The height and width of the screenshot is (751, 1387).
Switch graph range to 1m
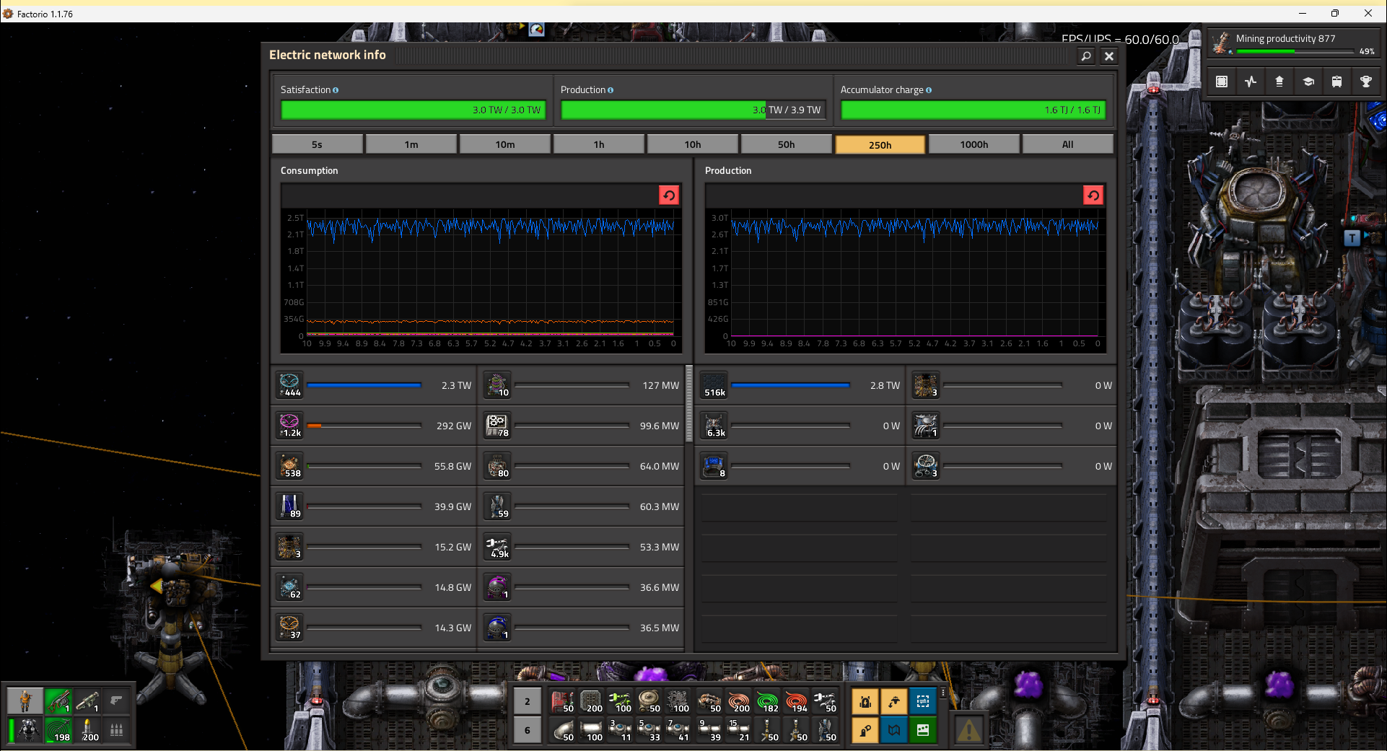(x=411, y=144)
